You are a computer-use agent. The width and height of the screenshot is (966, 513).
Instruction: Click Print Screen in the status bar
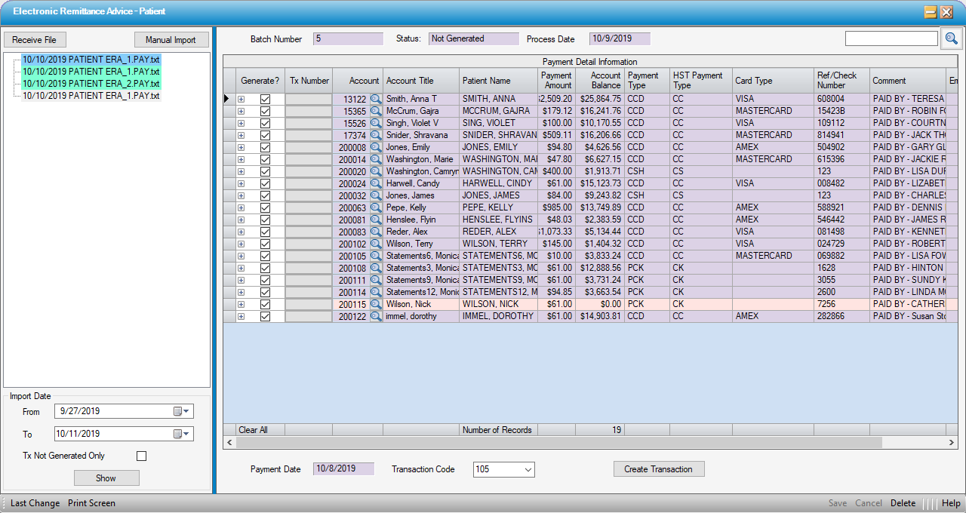tap(91, 503)
